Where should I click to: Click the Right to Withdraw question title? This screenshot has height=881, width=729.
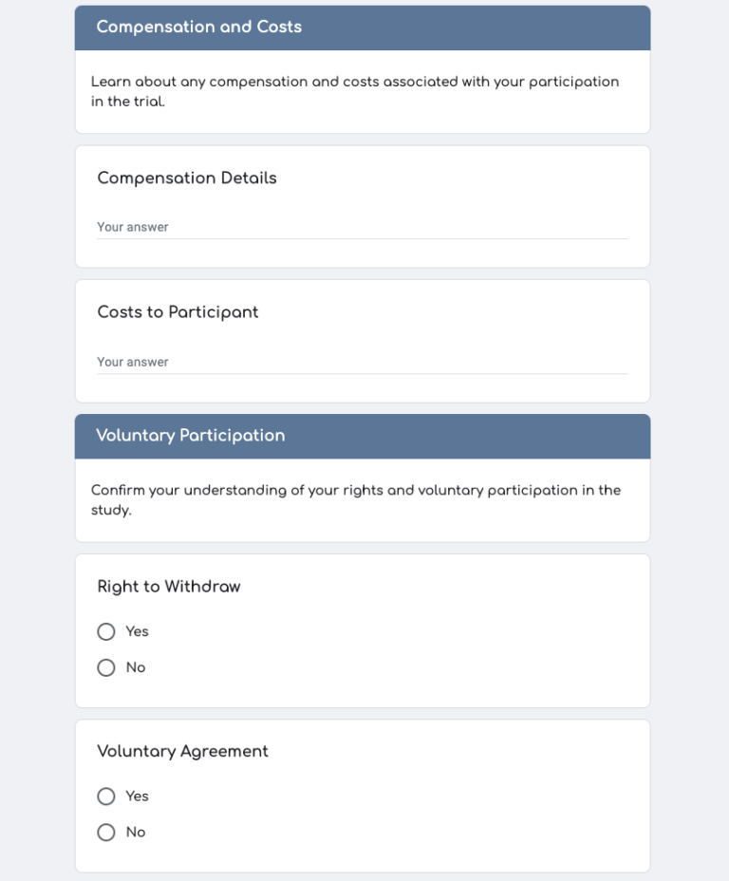click(x=169, y=587)
